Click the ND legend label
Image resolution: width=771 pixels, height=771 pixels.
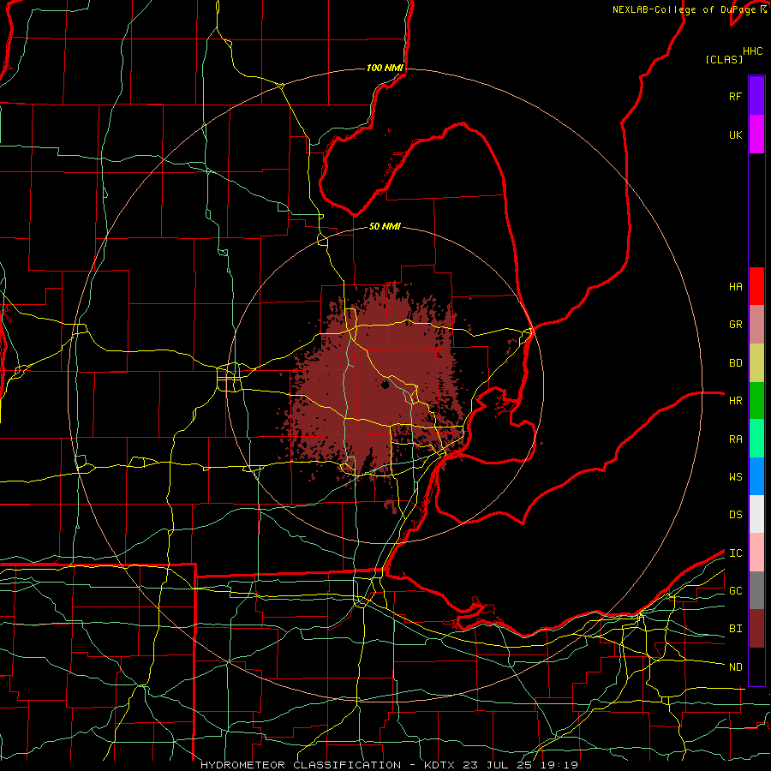[735, 667]
